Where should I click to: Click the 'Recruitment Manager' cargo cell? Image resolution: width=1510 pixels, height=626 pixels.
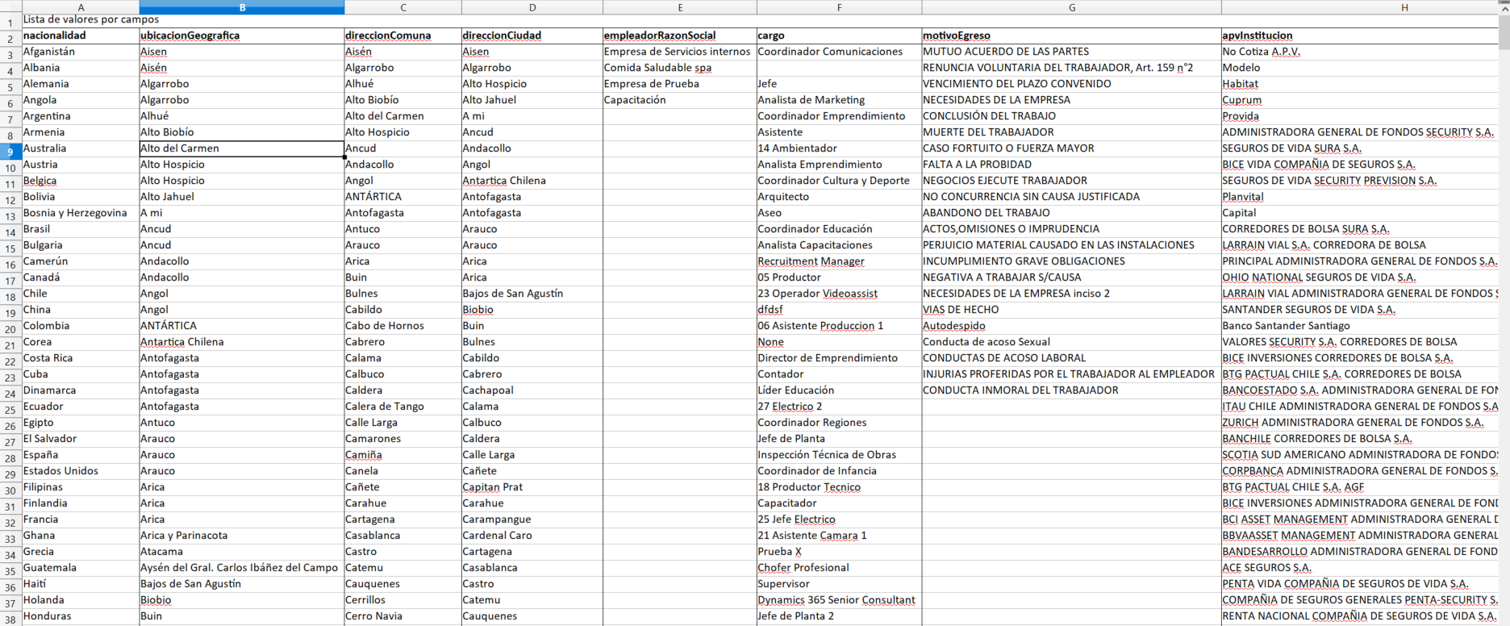(x=839, y=261)
